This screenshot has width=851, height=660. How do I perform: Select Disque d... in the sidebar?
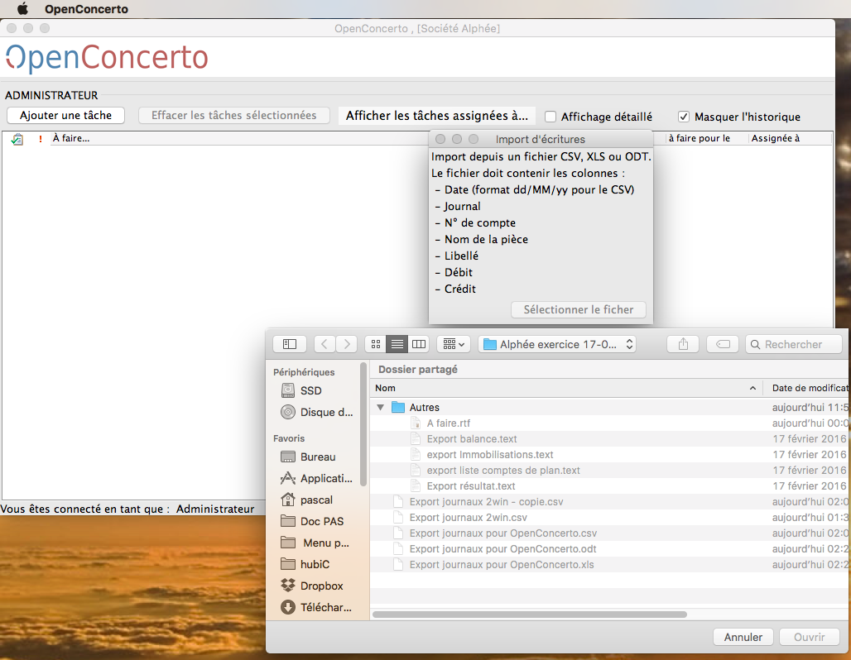coord(317,412)
